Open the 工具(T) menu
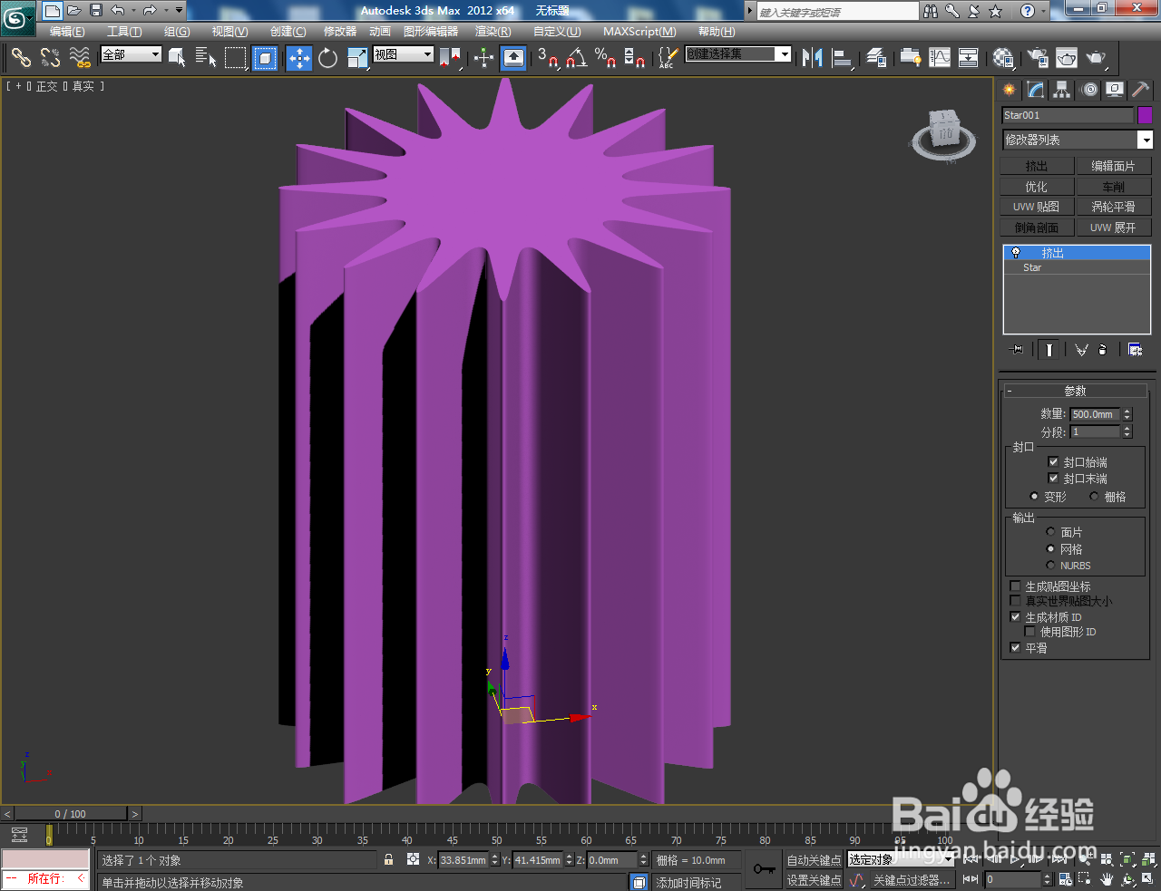The height and width of the screenshot is (891, 1161). (124, 32)
